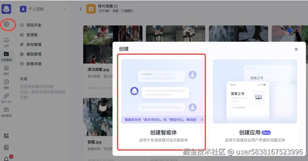Click the back arrow beside 样片风格

pyautogui.click(x=81, y=9)
